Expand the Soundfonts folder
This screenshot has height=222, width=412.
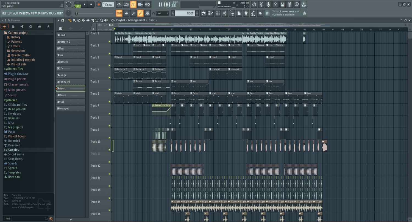(x=29, y=159)
